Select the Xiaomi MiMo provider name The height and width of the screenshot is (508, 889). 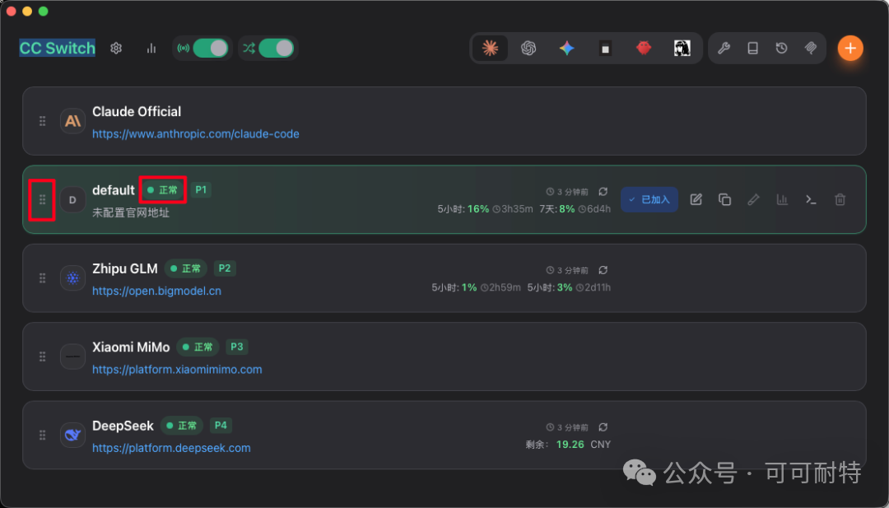point(131,347)
